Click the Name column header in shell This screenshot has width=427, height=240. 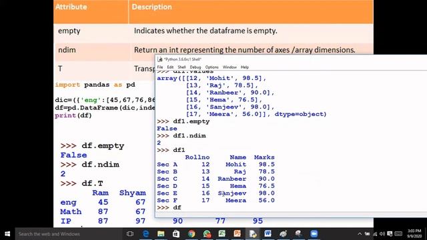coord(238,157)
